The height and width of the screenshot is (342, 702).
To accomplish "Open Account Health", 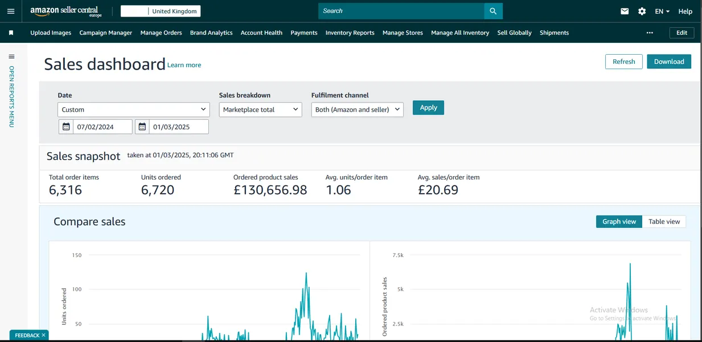I will click(x=261, y=33).
